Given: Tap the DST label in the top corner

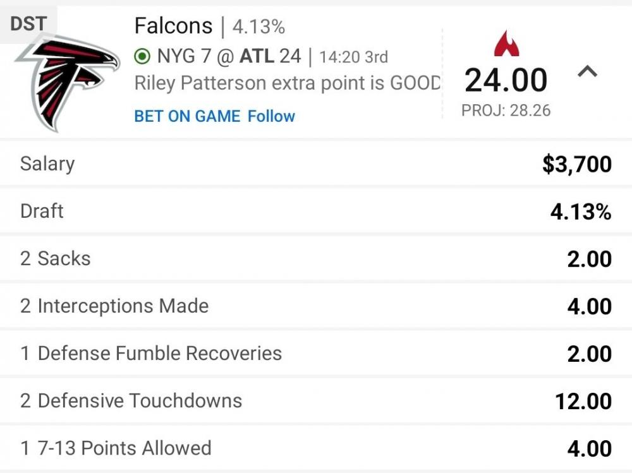Looking at the screenshot, I should [x=27, y=23].
